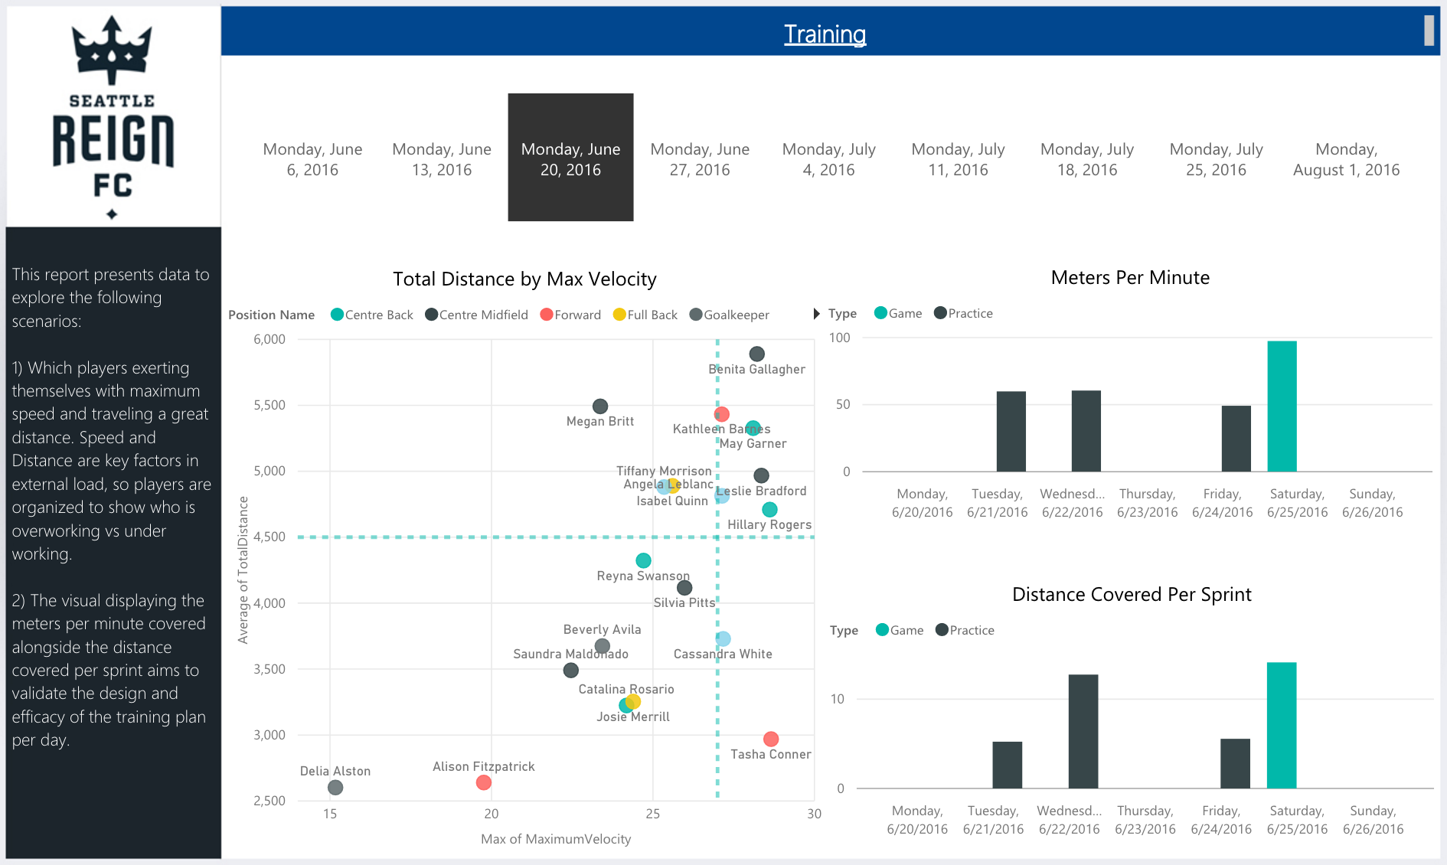This screenshot has width=1447, height=865.
Task: Open the Training title link
Action: pos(825,34)
